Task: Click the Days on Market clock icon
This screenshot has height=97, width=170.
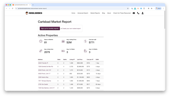Action: tap(41, 41)
